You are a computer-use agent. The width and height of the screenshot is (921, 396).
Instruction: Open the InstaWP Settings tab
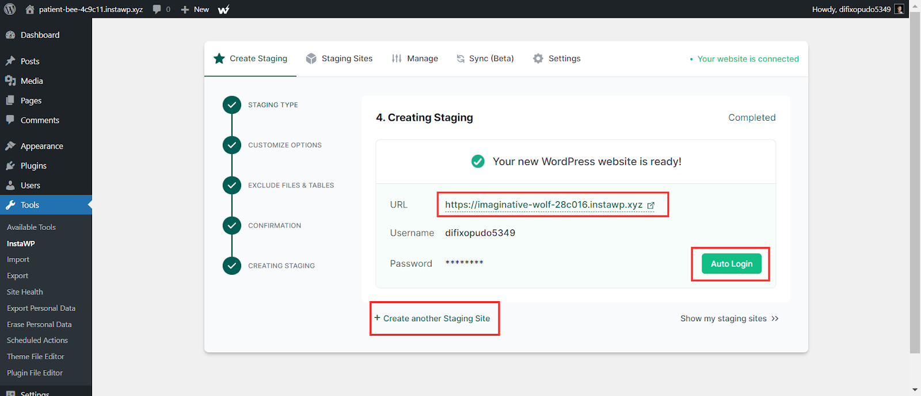557,59
